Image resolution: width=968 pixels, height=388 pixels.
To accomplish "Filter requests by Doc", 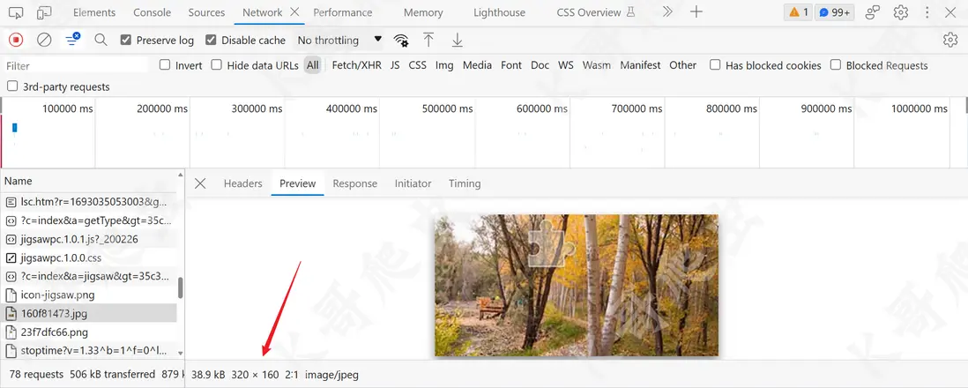I will click(x=540, y=65).
